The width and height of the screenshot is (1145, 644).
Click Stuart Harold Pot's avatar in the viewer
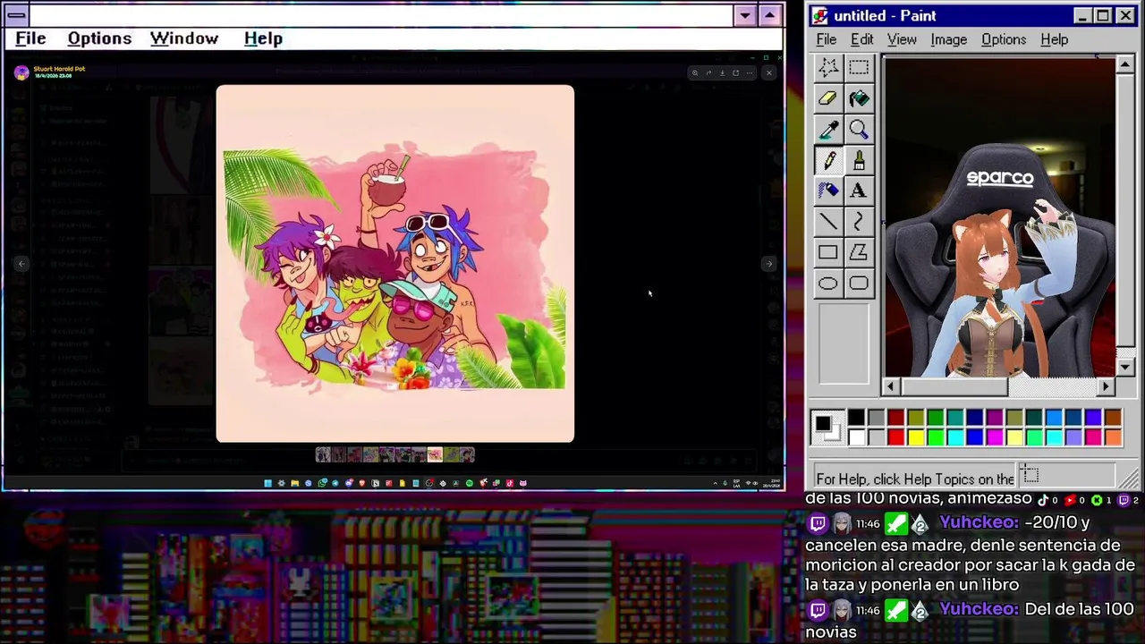(21, 72)
